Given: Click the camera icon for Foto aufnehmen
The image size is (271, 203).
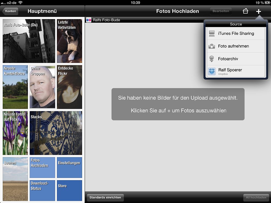Looking at the screenshot, I should [212, 46].
